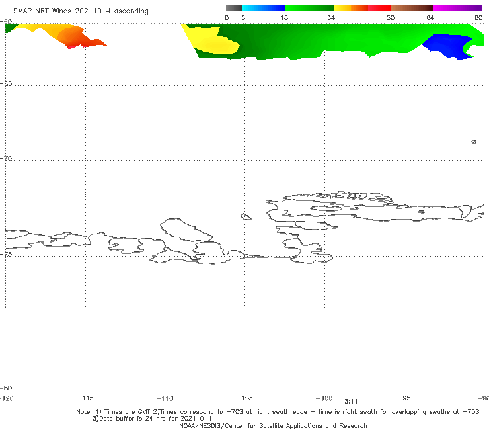Click the -95 longitude axis label
This screenshot has width=489, height=430.
(404, 398)
